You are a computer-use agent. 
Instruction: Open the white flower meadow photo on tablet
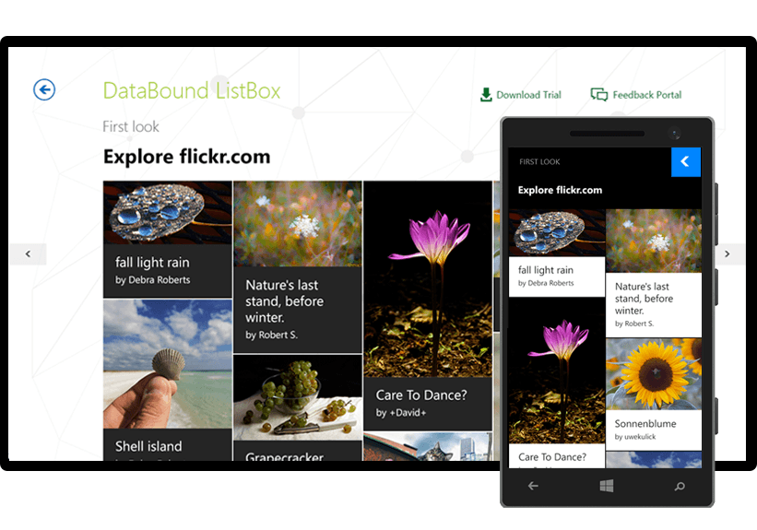pos(298,224)
